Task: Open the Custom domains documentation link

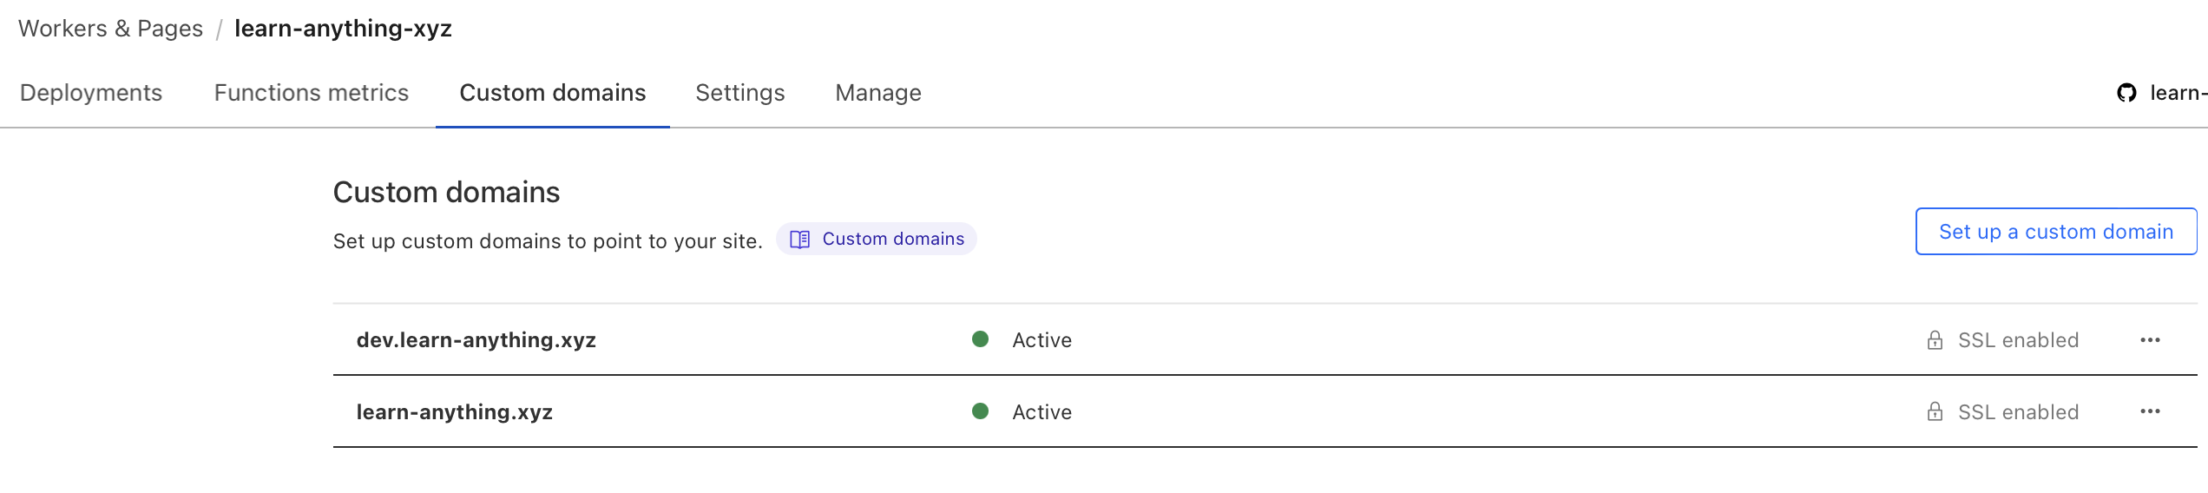Action: (x=892, y=240)
